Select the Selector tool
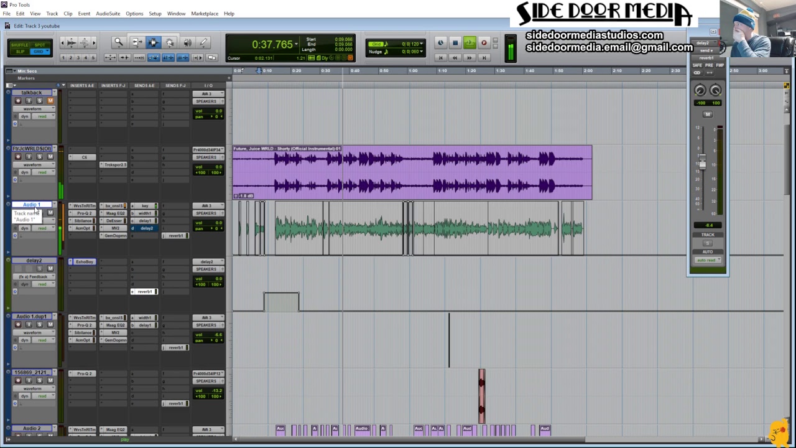 click(x=154, y=42)
